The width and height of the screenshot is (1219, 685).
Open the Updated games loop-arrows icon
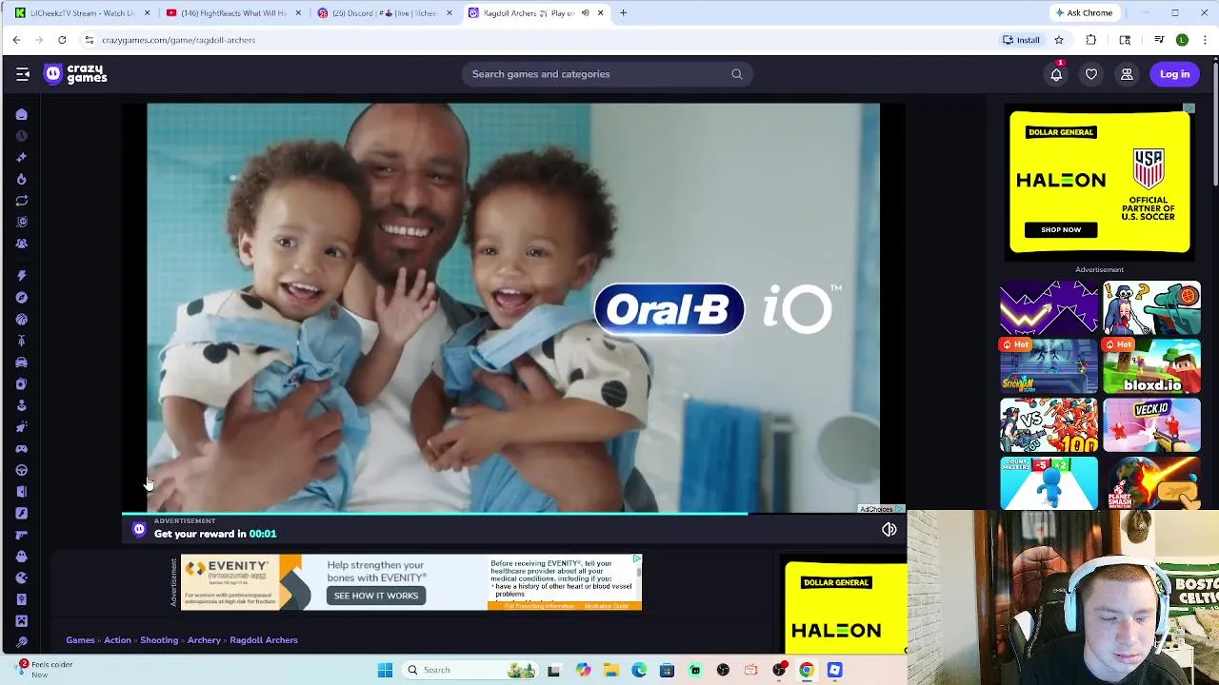[x=21, y=201]
